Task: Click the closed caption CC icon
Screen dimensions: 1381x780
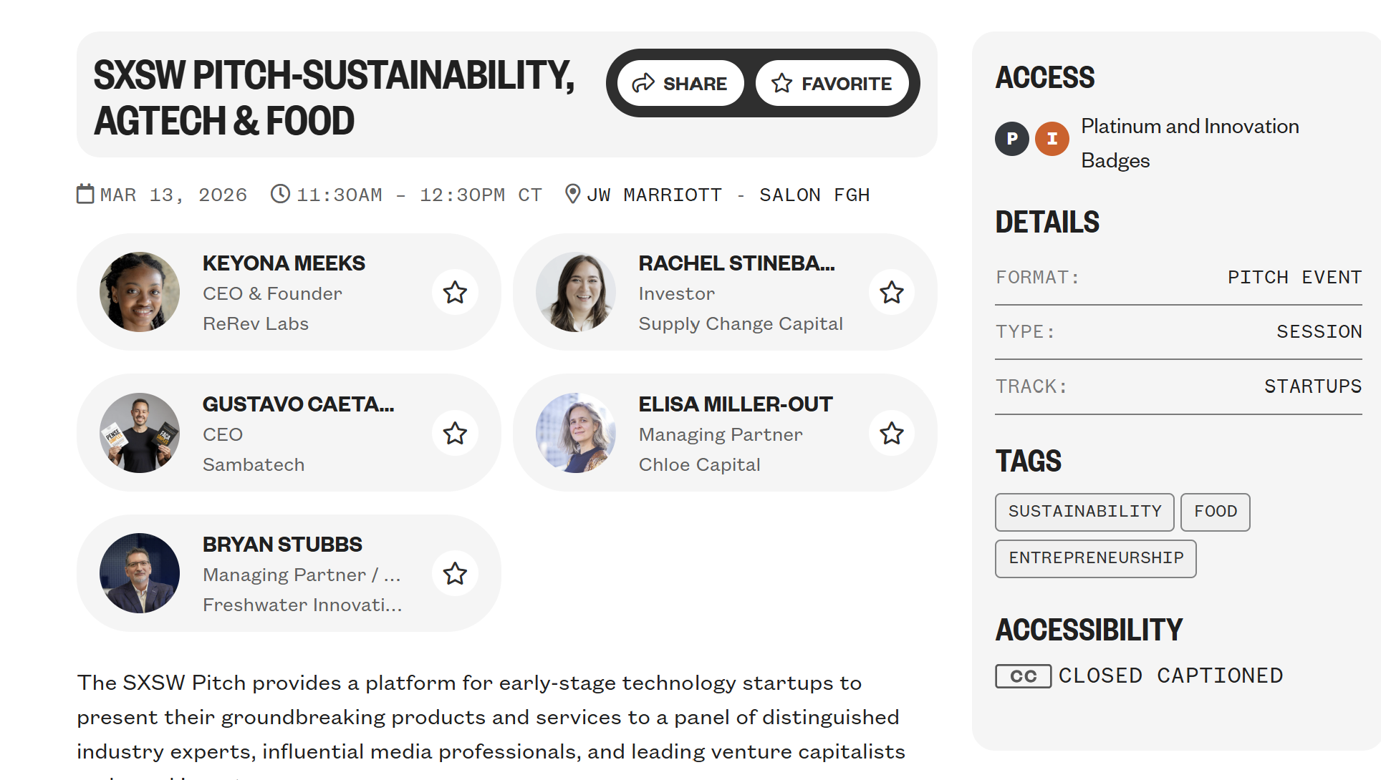Action: [x=1023, y=676]
